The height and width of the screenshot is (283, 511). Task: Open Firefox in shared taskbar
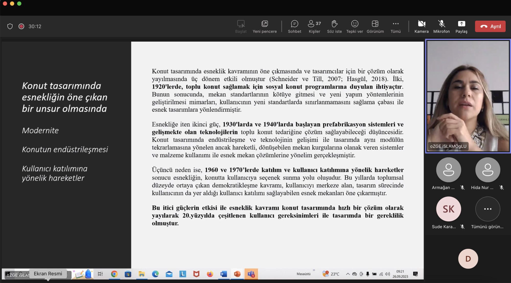point(210,274)
